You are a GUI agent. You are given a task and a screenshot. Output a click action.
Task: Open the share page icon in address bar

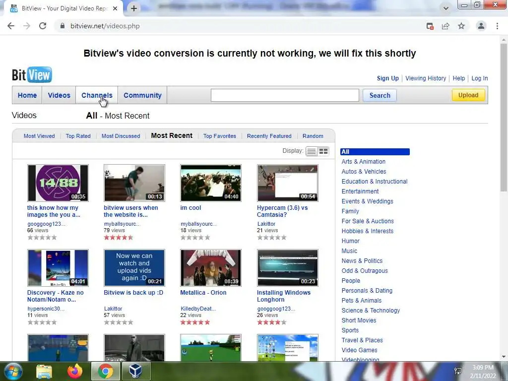[x=445, y=26]
